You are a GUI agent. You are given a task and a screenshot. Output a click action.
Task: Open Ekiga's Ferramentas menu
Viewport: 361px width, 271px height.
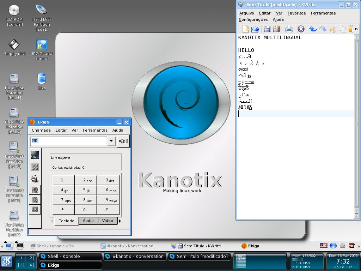95,130
